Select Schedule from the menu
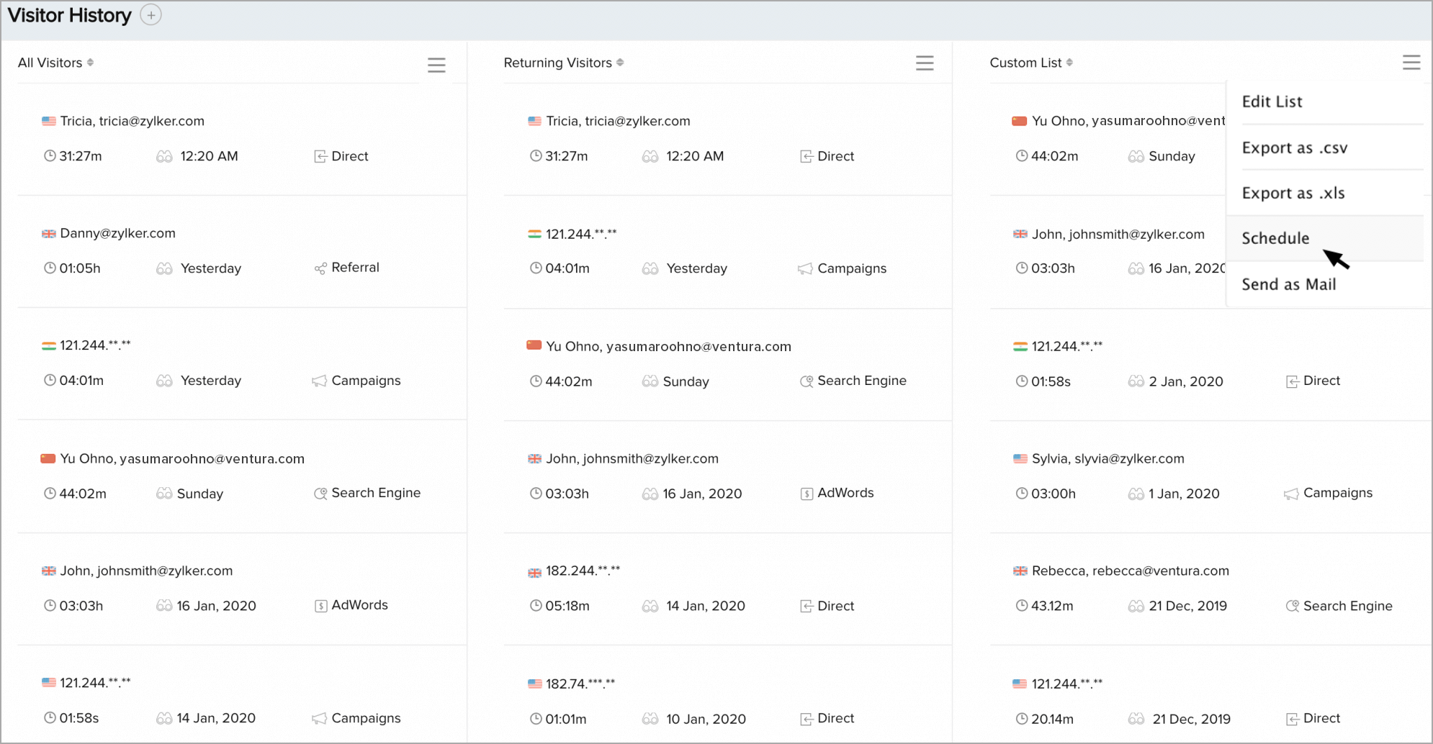 1275,239
